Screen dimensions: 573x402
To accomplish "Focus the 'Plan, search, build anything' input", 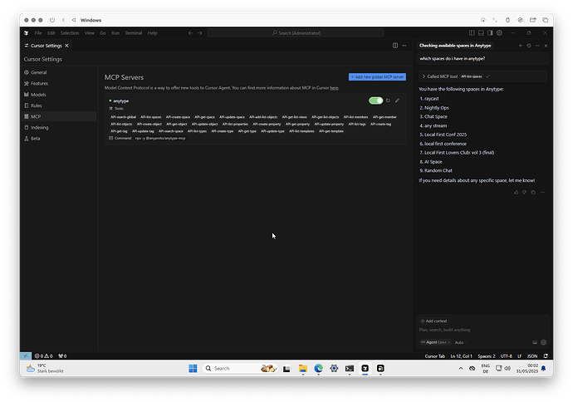I will (x=482, y=330).
